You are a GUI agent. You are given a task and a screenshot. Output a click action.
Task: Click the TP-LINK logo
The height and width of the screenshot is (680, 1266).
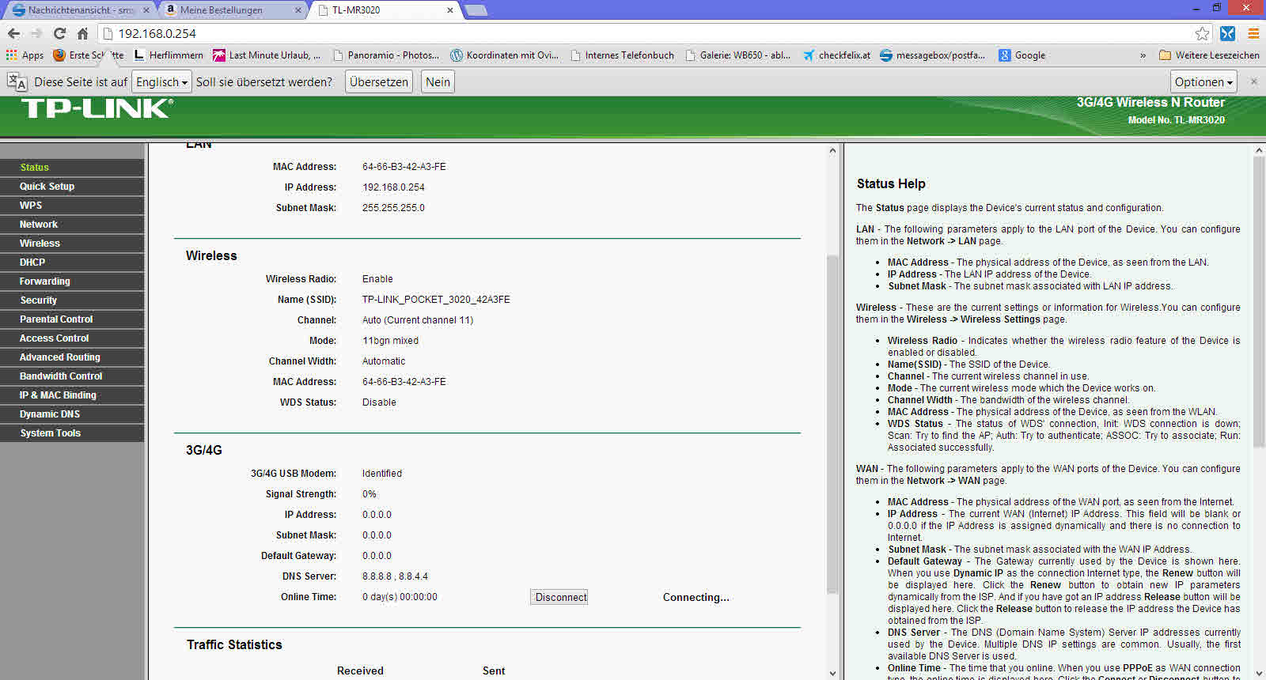pyautogui.click(x=97, y=108)
